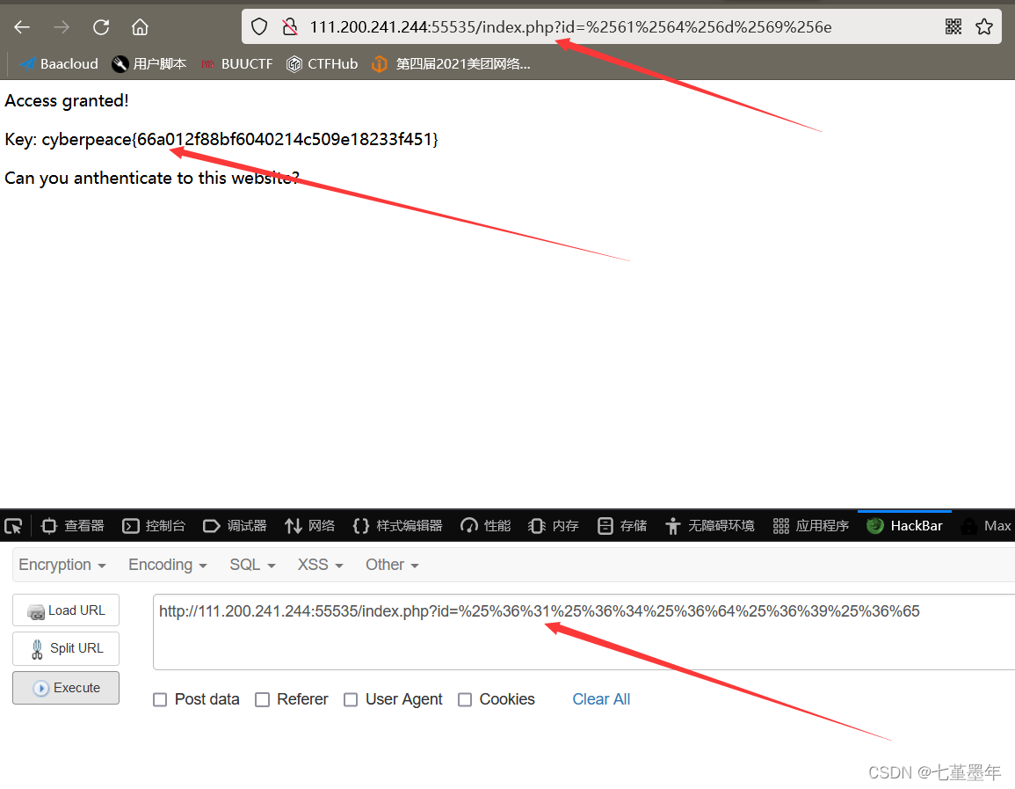Image resolution: width=1015 pixels, height=789 pixels.
Task: Open the Max devtools tab
Action: click(x=987, y=525)
